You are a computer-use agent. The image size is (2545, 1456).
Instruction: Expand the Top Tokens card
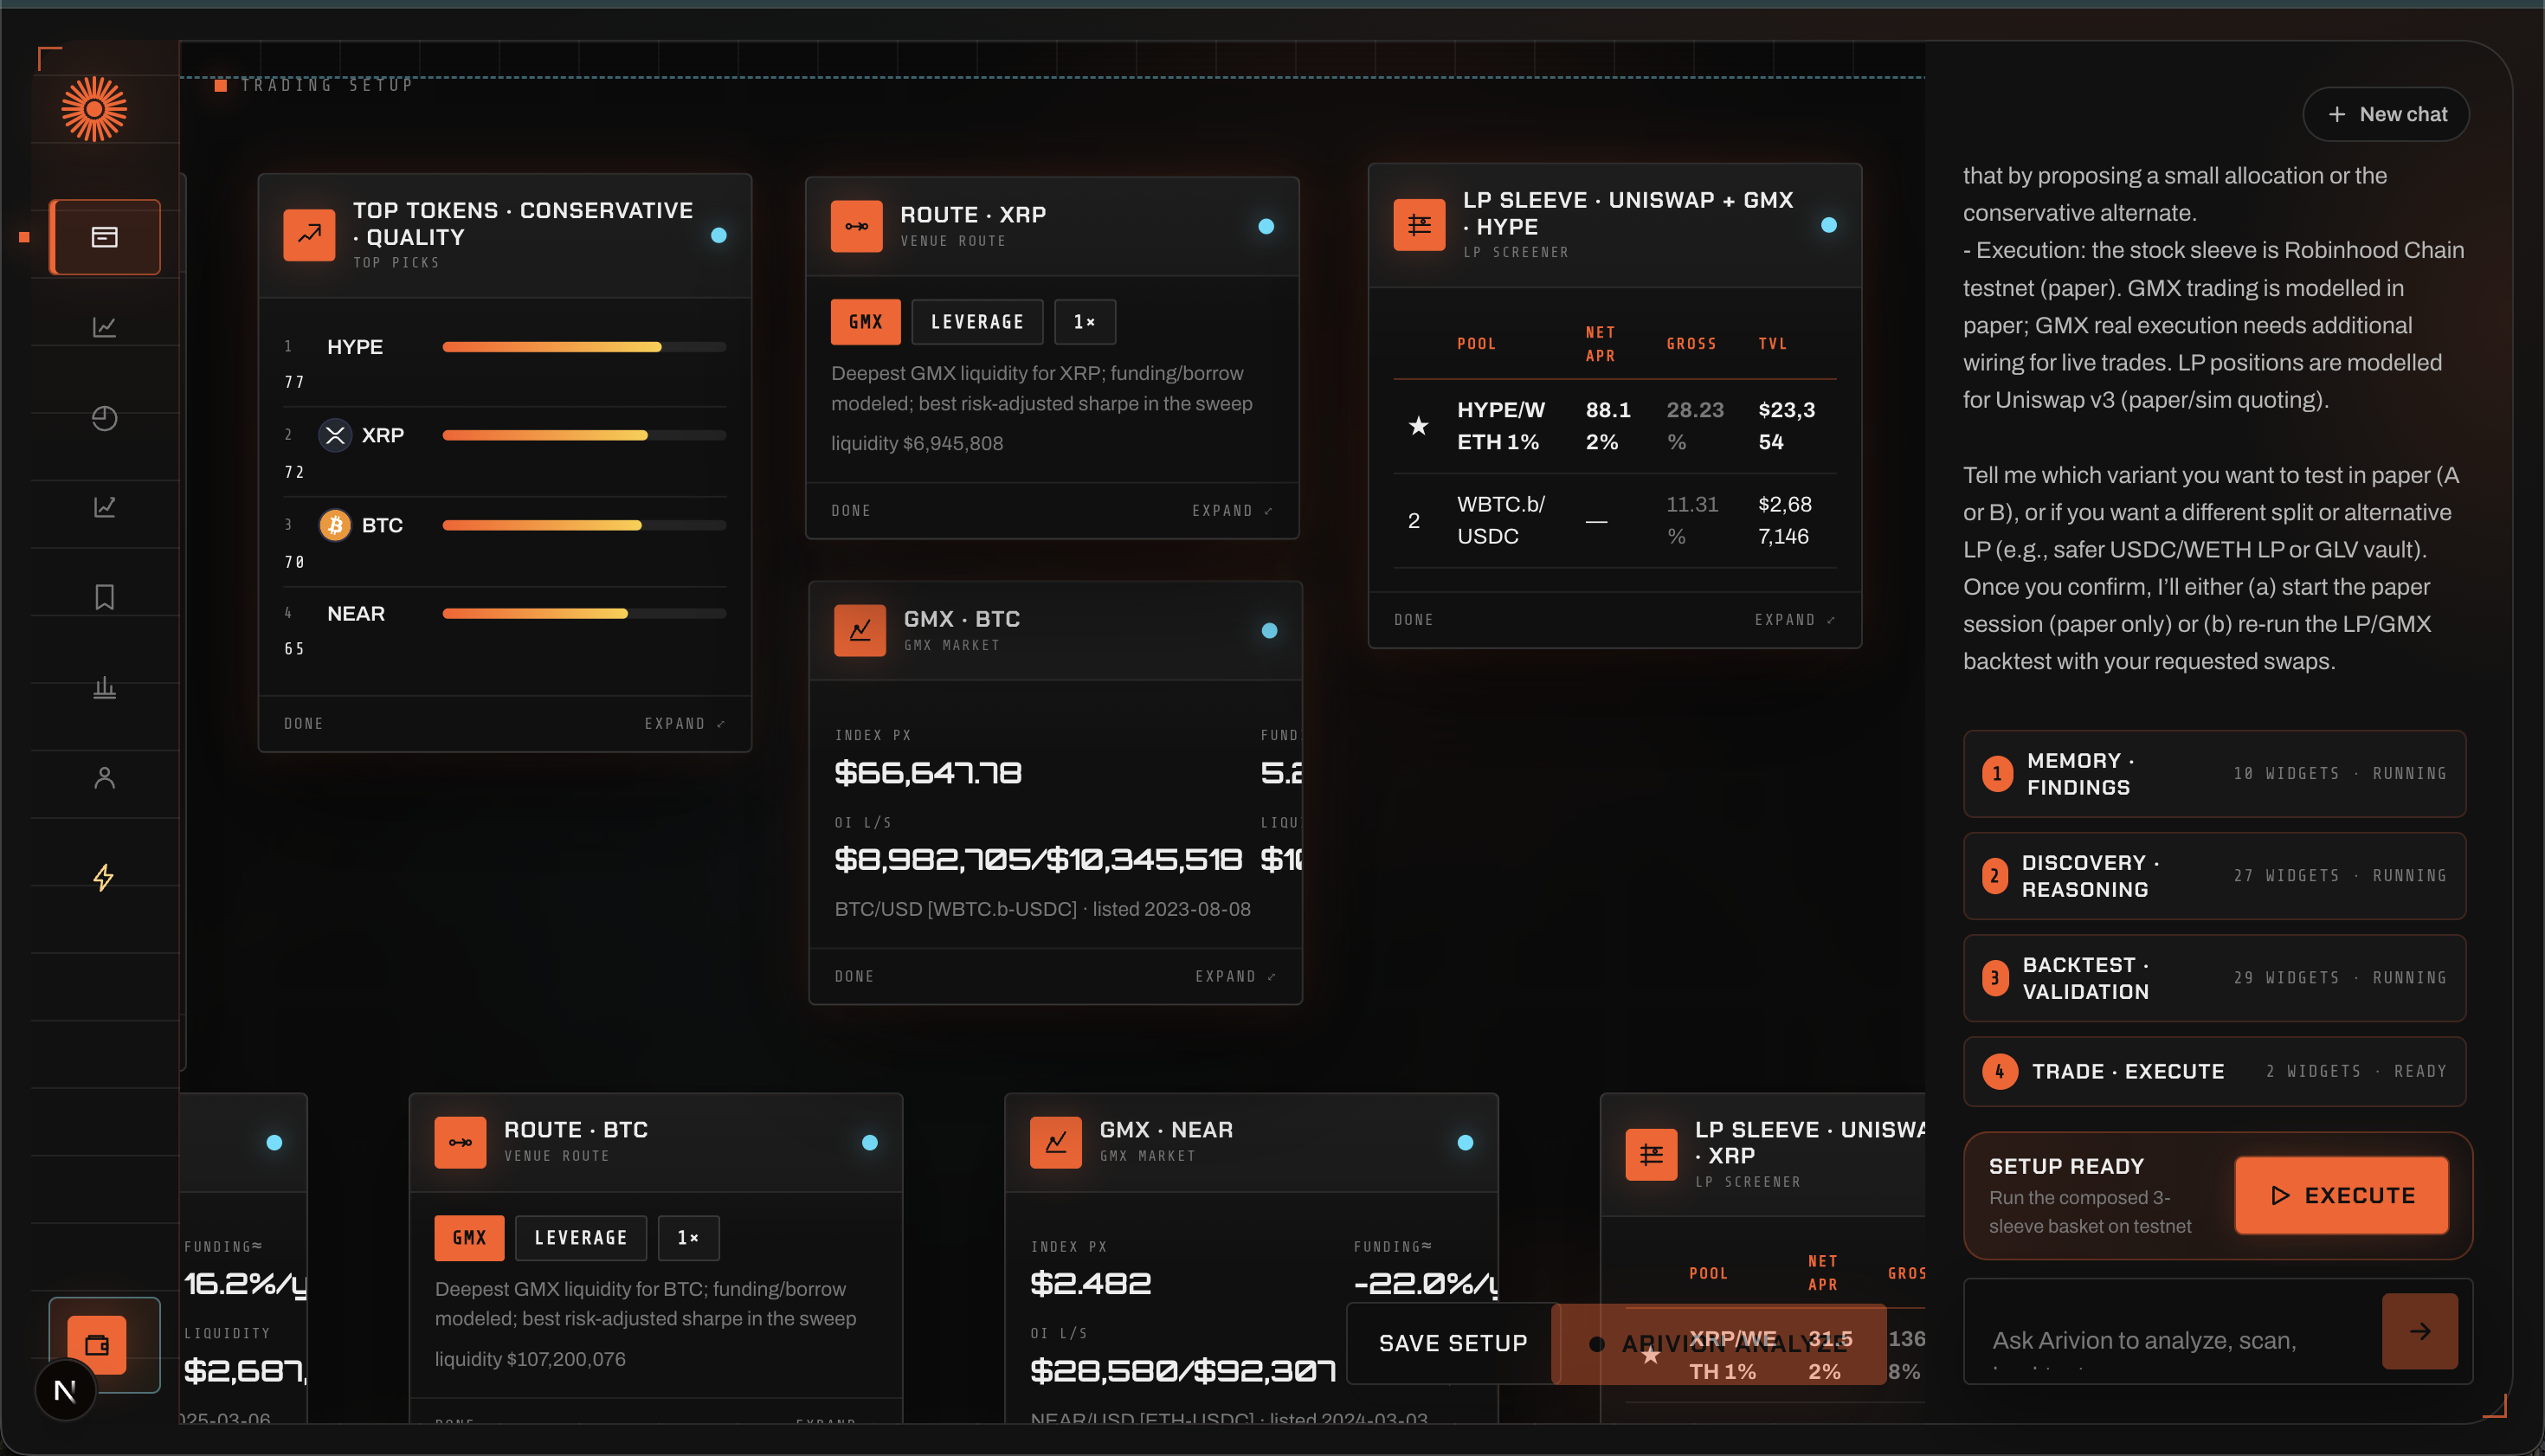(685, 723)
